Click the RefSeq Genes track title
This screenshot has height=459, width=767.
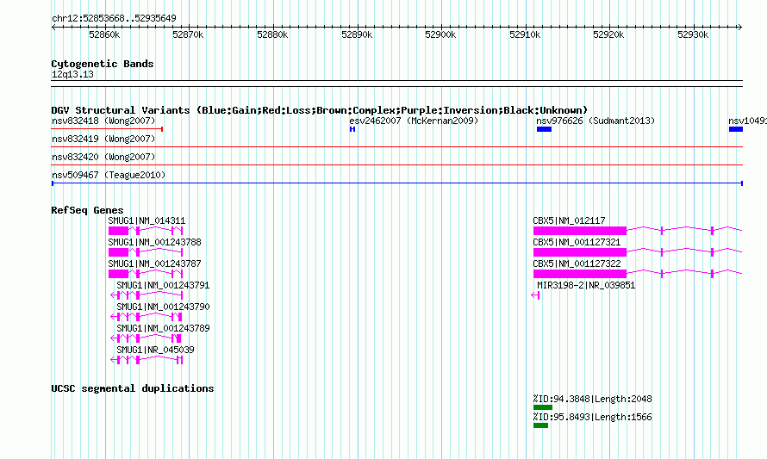pyautogui.click(x=87, y=210)
